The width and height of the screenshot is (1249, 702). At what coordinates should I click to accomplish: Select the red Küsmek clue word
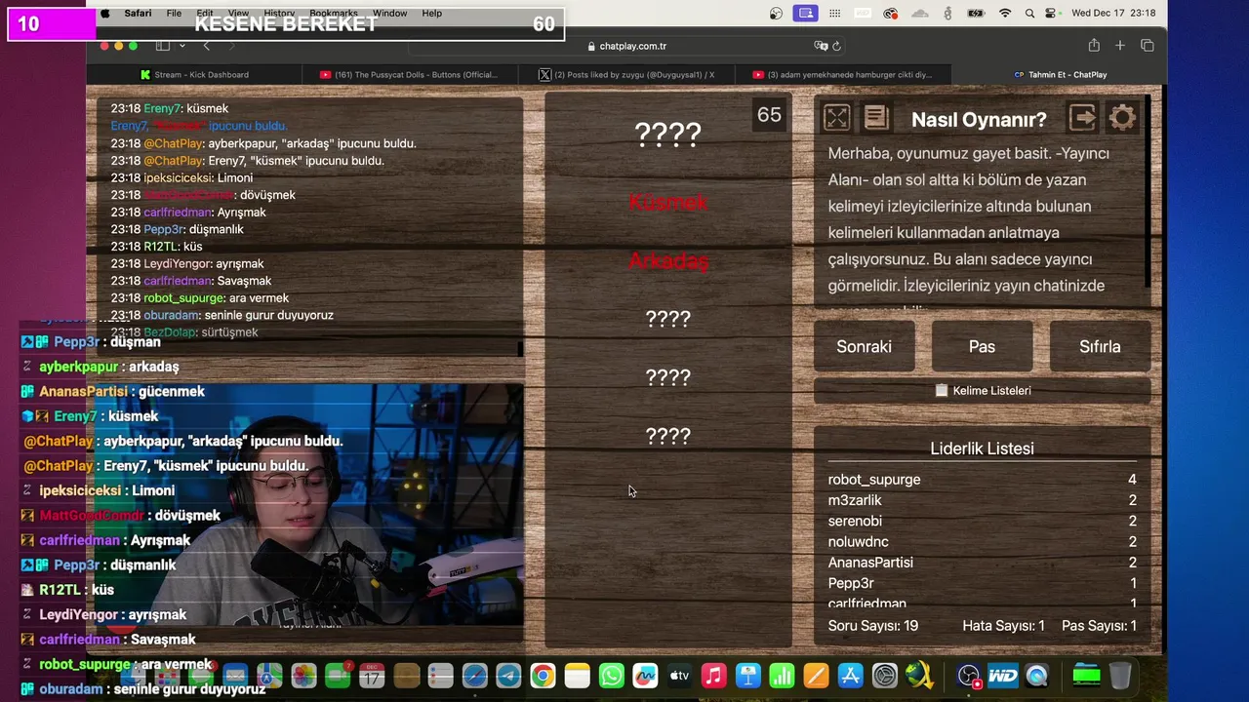[667, 202]
